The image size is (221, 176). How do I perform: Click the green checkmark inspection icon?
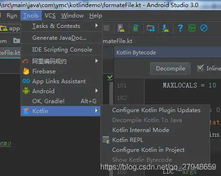(x=110, y=78)
